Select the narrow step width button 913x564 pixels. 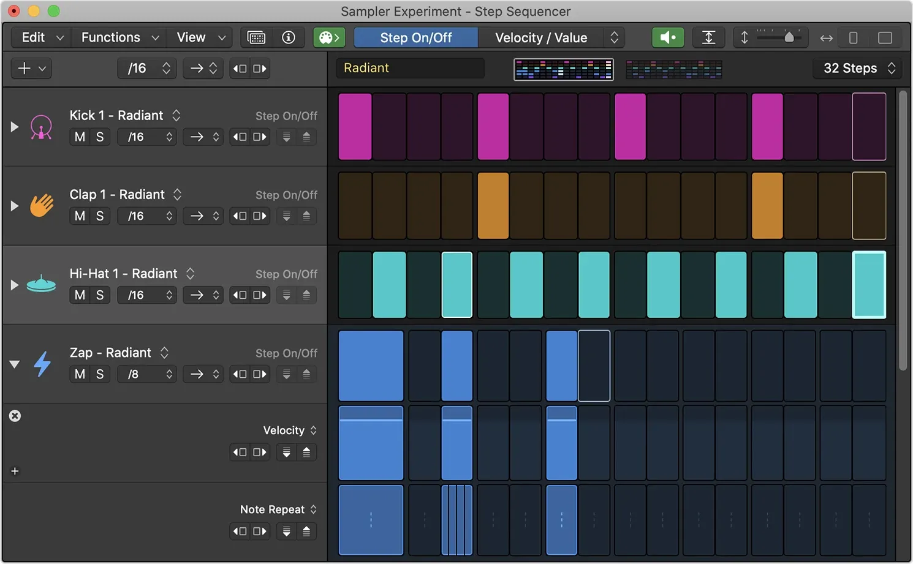click(x=853, y=38)
